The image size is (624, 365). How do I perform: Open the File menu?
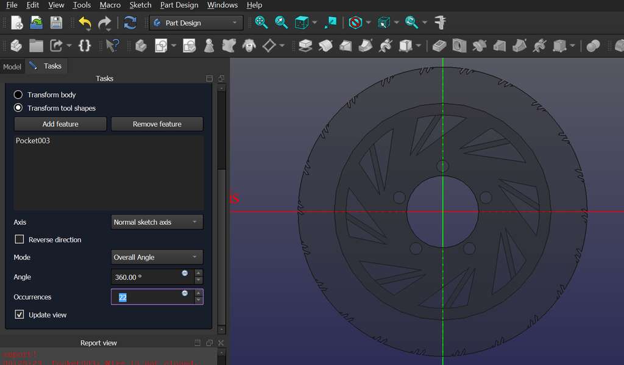12,5
